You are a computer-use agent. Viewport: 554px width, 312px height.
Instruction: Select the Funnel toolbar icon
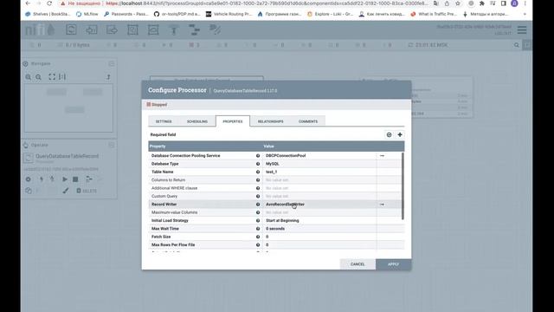(173, 30)
